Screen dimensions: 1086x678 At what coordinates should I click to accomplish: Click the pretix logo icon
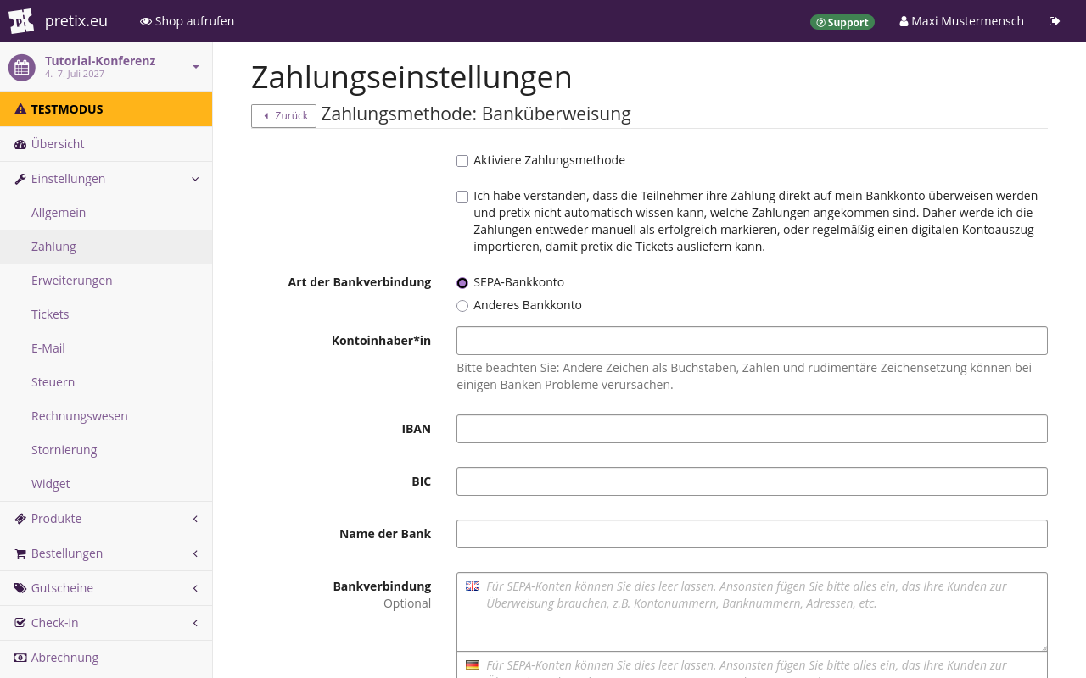coord(21,21)
